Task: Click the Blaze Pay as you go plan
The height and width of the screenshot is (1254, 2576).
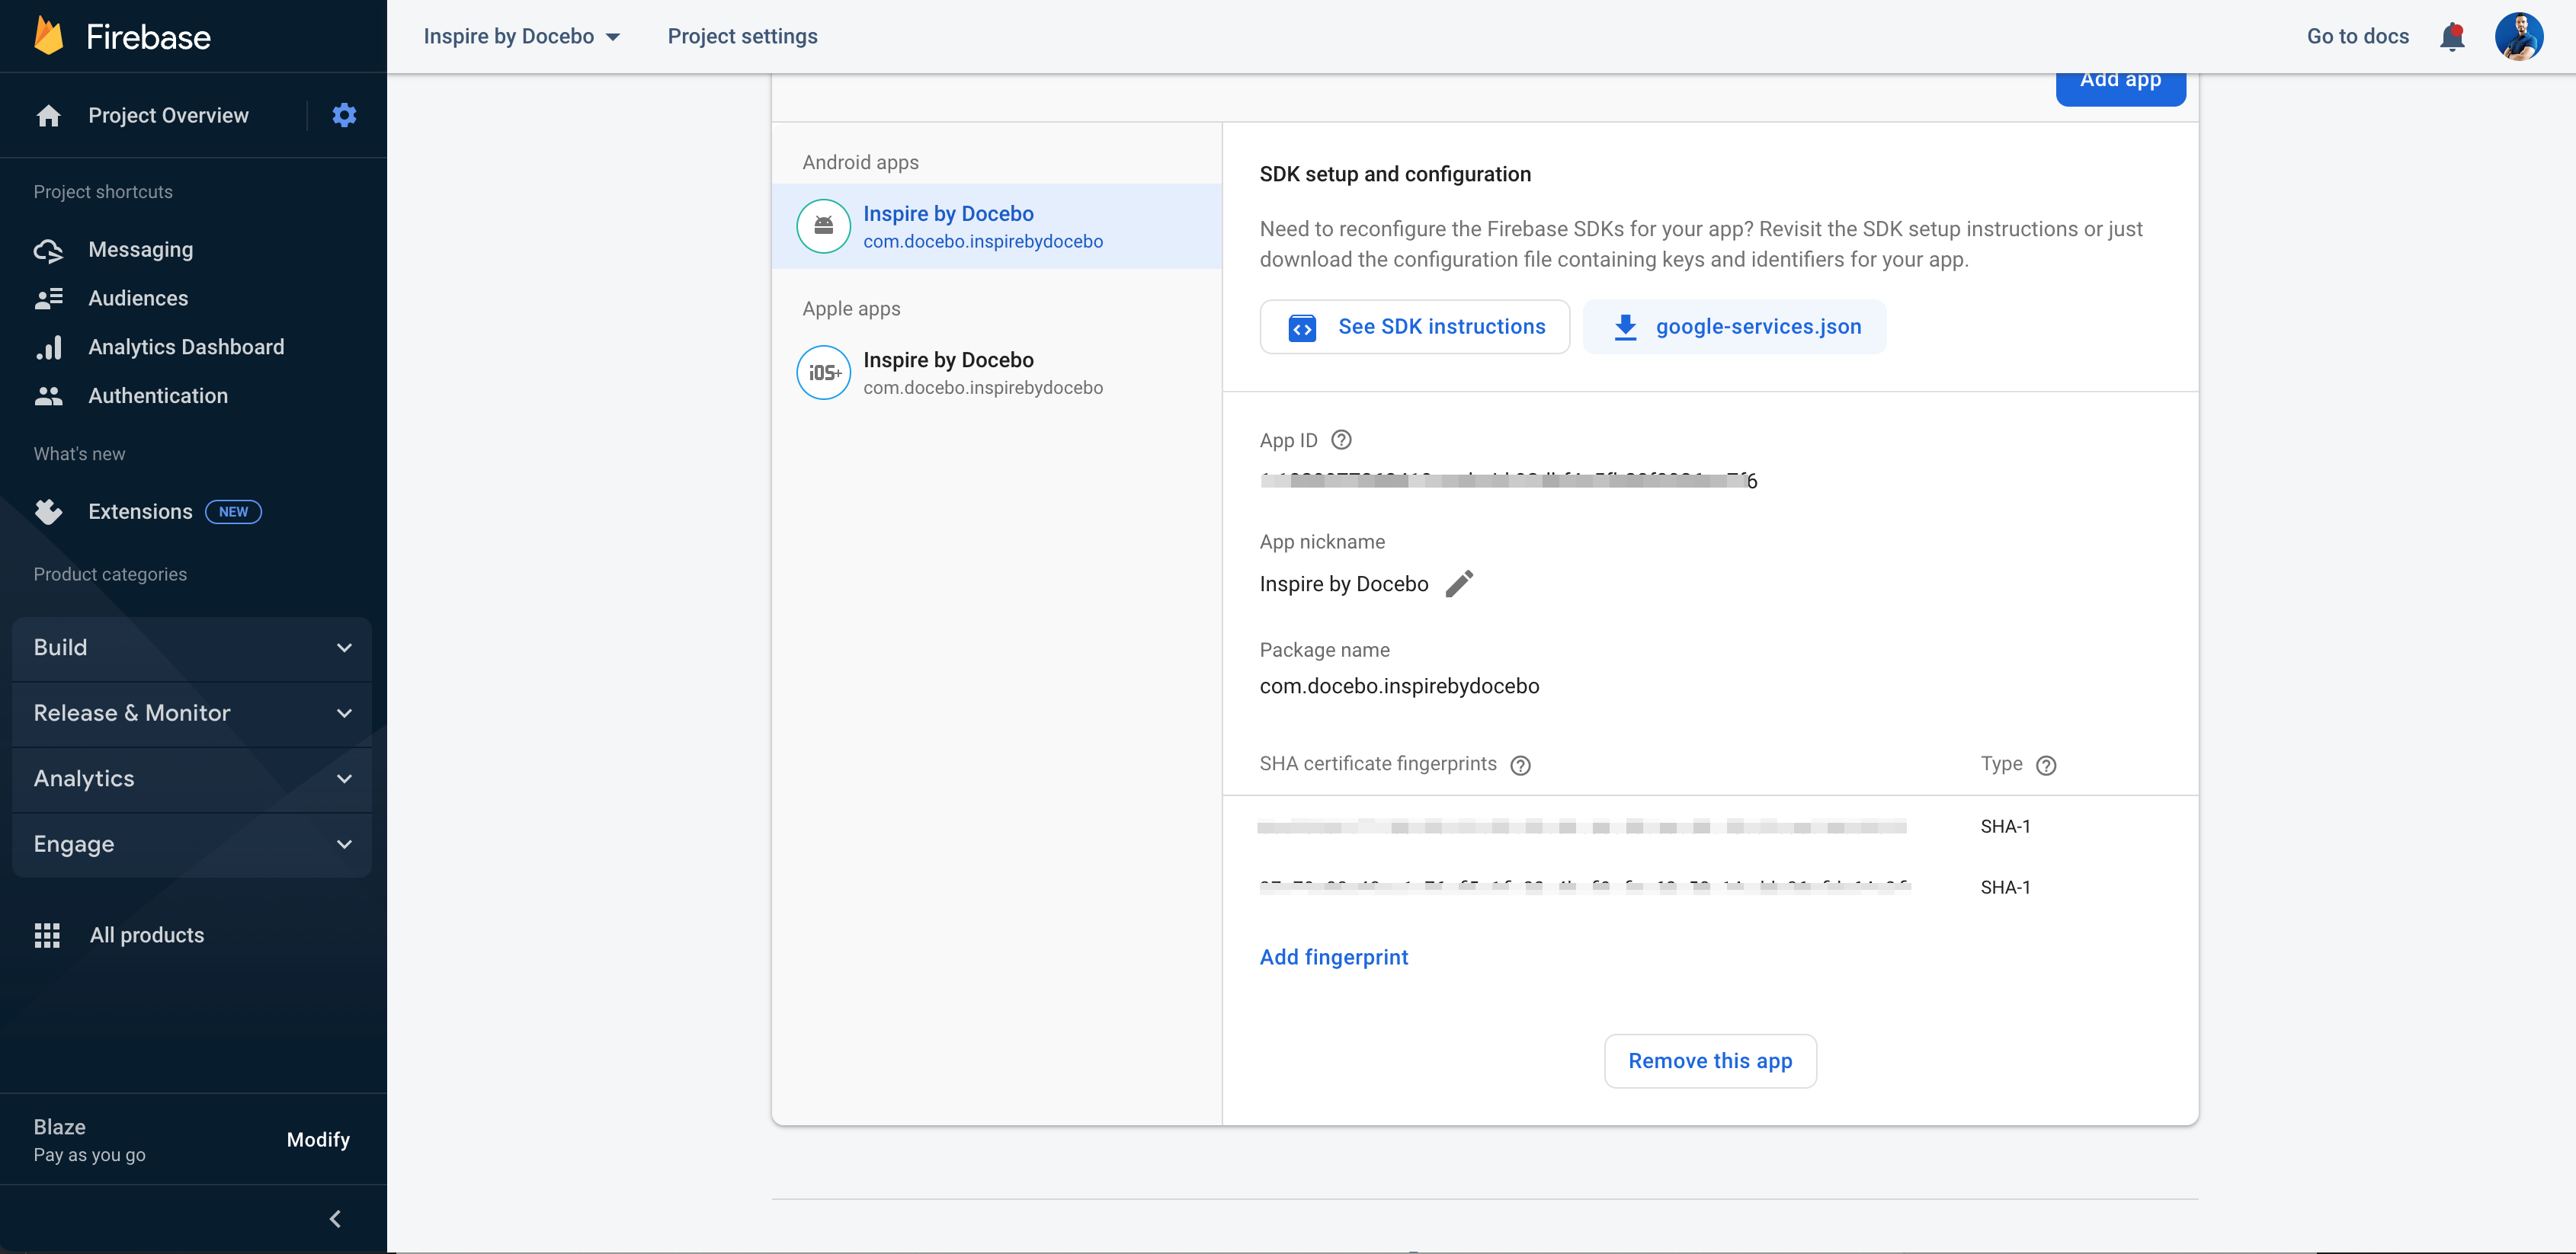Action: (89, 1140)
